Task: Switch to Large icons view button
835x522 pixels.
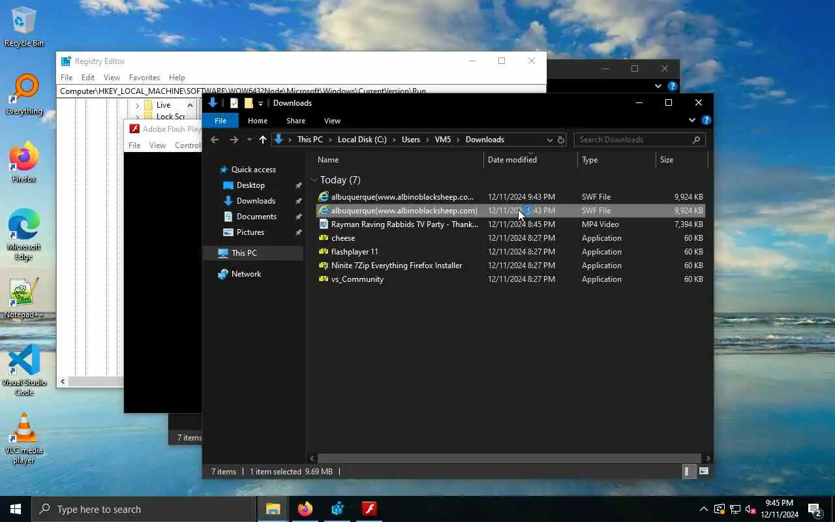Action: [704, 471]
